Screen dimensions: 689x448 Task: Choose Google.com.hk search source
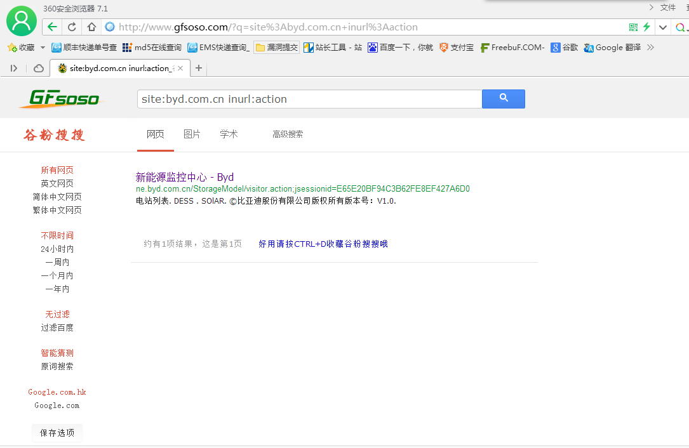tap(57, 392)
